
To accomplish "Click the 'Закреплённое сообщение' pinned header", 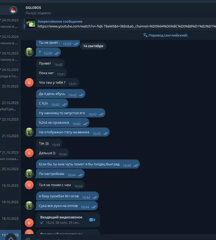I will click(x=60, y=21).
